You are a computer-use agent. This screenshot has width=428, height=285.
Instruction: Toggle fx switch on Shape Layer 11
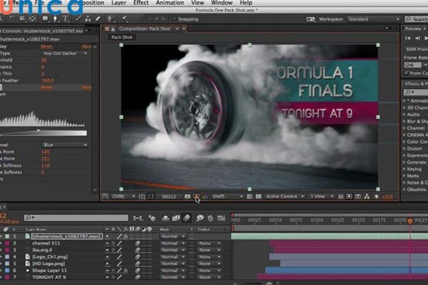click(126, 270)
